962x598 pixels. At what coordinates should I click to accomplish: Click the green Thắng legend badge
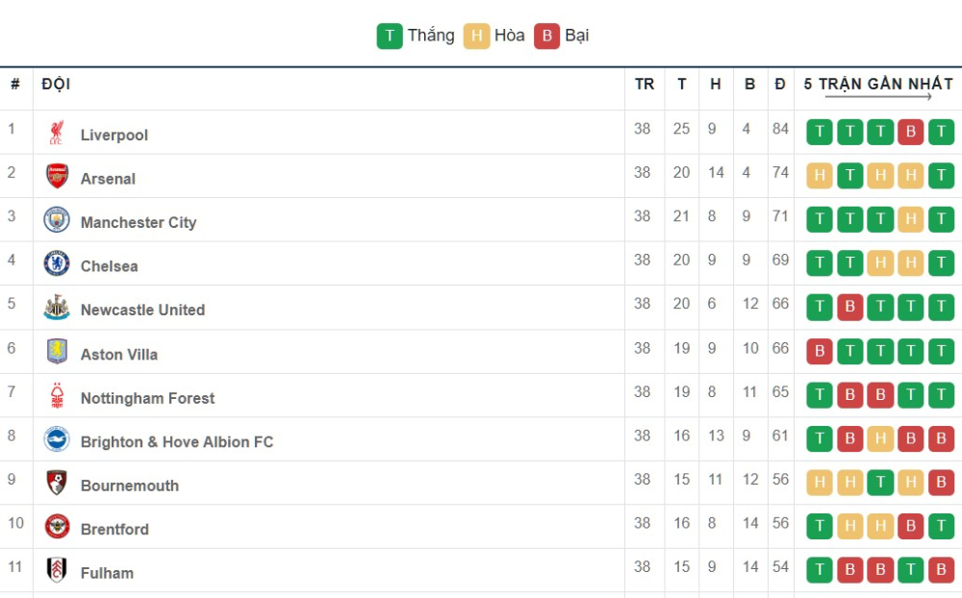[390, 37]
